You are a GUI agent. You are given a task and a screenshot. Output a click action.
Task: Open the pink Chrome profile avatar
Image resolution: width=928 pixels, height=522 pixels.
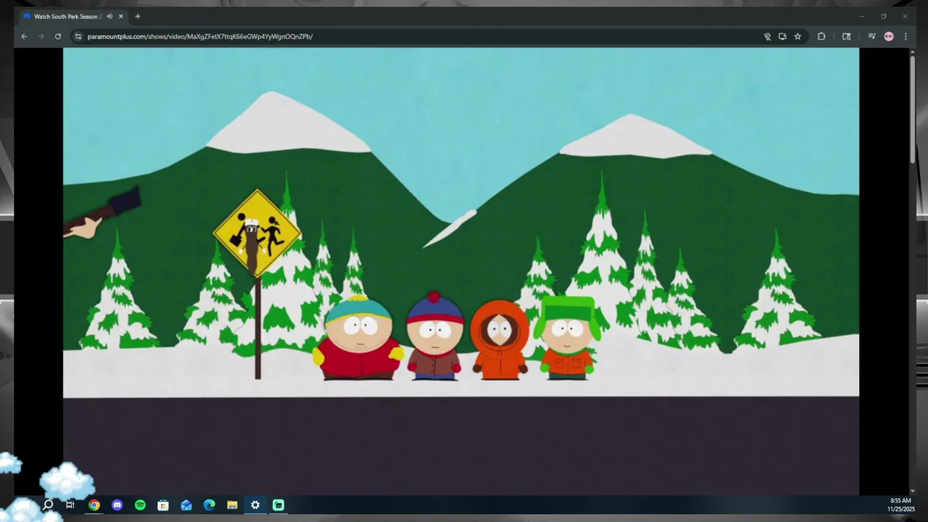[x=889, y=36]
